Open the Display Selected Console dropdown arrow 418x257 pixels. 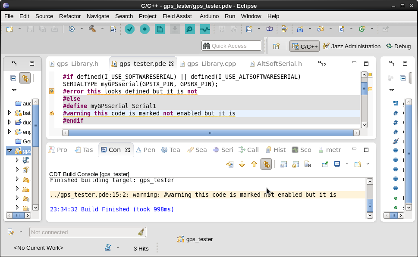click(x=347, y=164)
